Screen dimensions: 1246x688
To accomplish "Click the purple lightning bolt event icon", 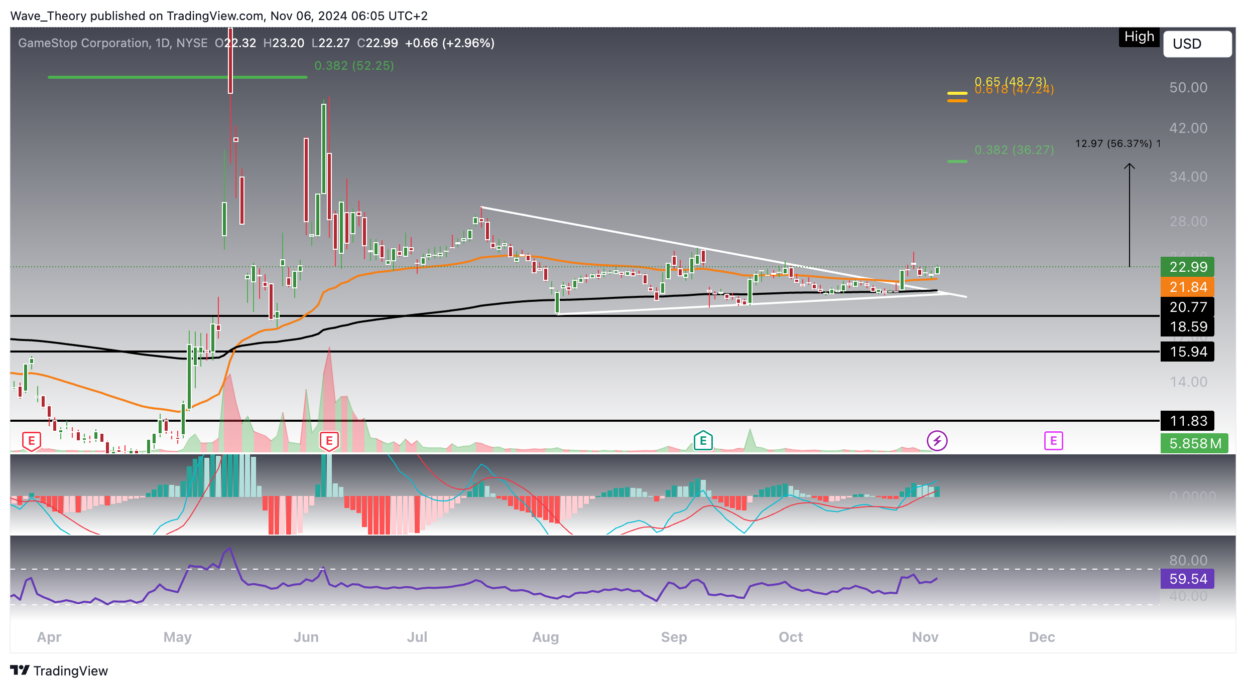I will (937, 441).
